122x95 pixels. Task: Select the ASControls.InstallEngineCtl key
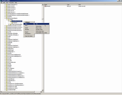pyautogui.click(x=14, y=55)
